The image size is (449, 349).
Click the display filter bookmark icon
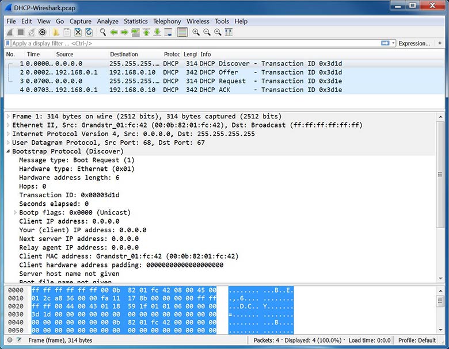pyautogui.click(x=8, y=43)
